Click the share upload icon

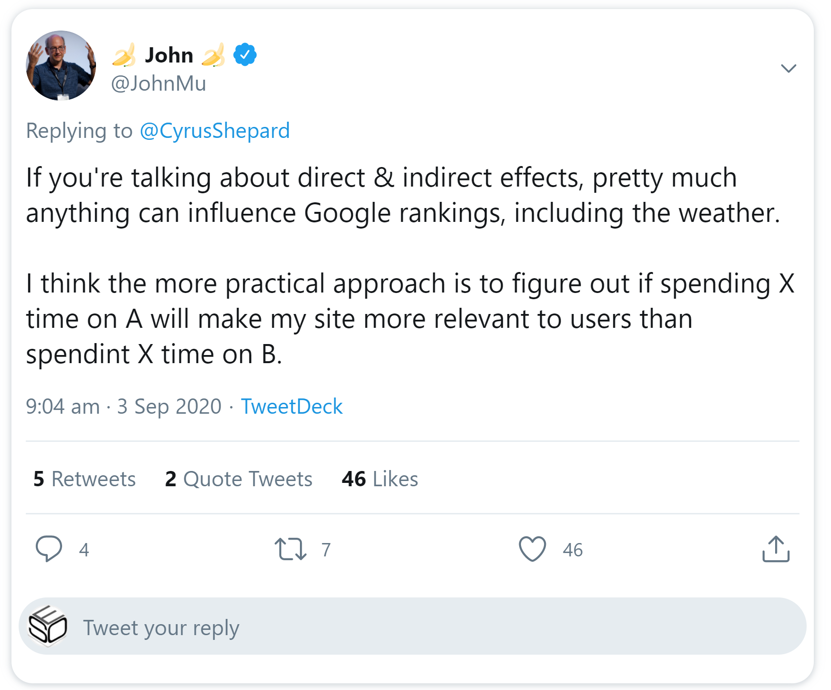778,550
